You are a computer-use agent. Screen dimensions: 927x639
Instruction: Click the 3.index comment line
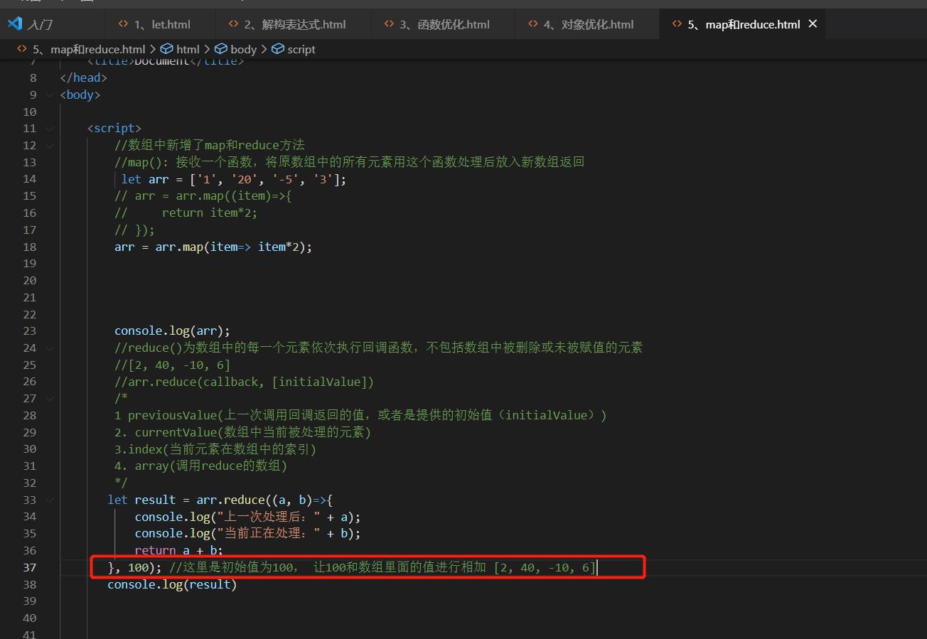215,449
